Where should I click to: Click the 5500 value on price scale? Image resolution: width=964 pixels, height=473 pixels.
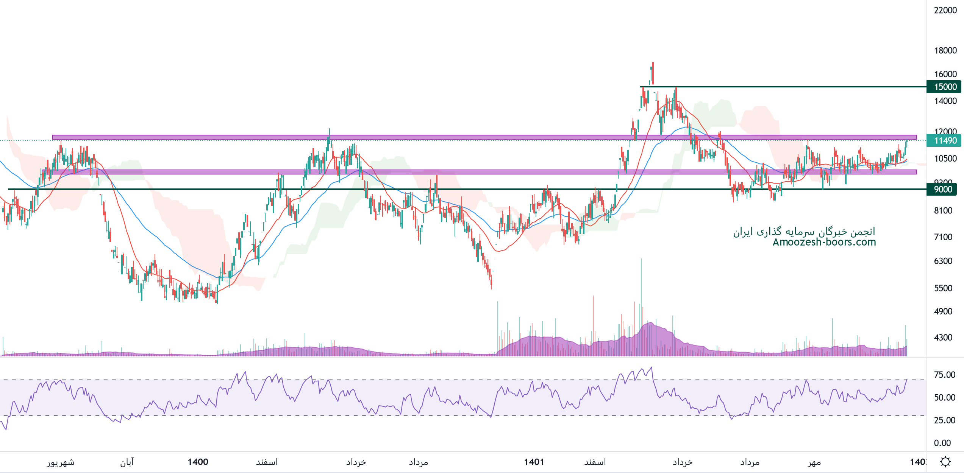tap(943, 288)
